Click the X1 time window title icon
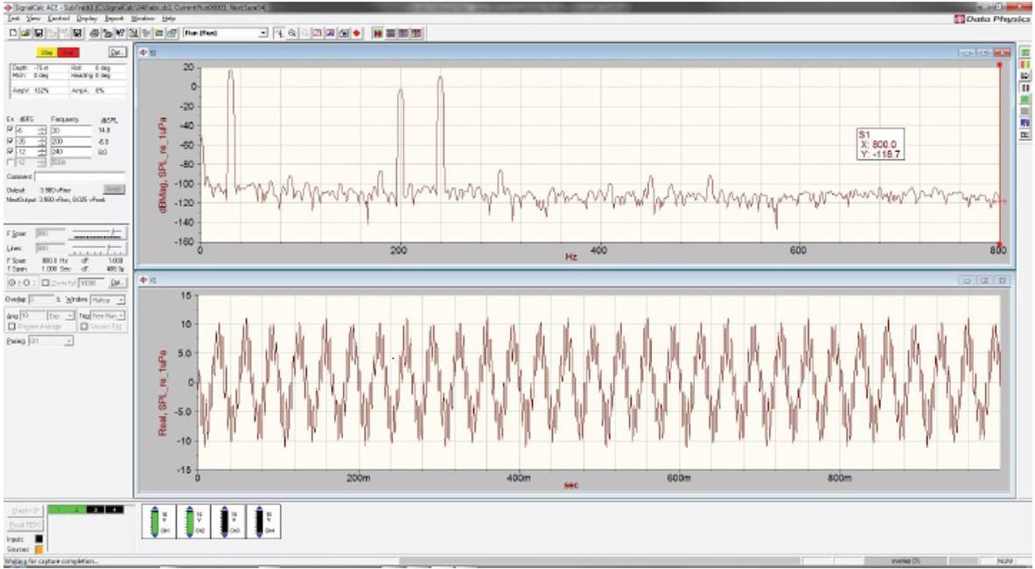 [x=143, y=281]
